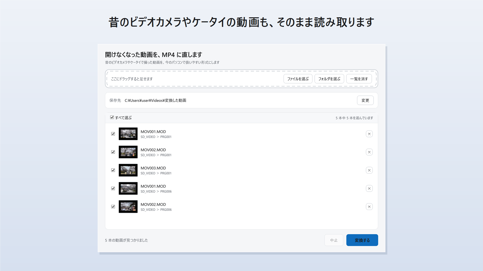Toggle checkbox for MOV003.MOD
This screenshot has width=483, height=271.
tap(113, 170)
